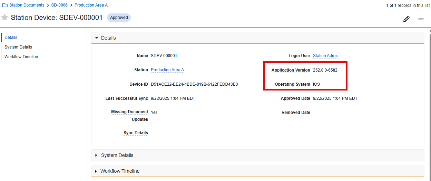The image size is (431, 181).
Task: Select Details in the left sidebar
Action: (x=11, y=38)
